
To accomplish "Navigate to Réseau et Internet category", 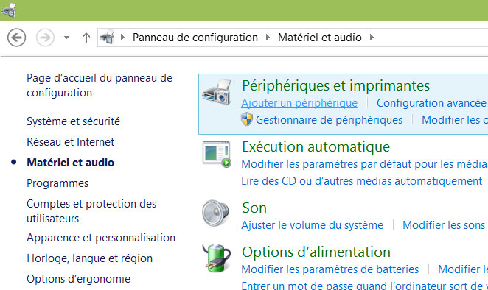I will click(71, 142).
